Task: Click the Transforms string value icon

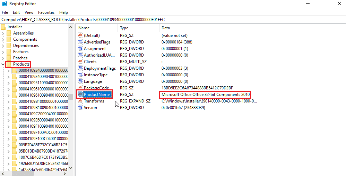Action: [x=80, y=101]
